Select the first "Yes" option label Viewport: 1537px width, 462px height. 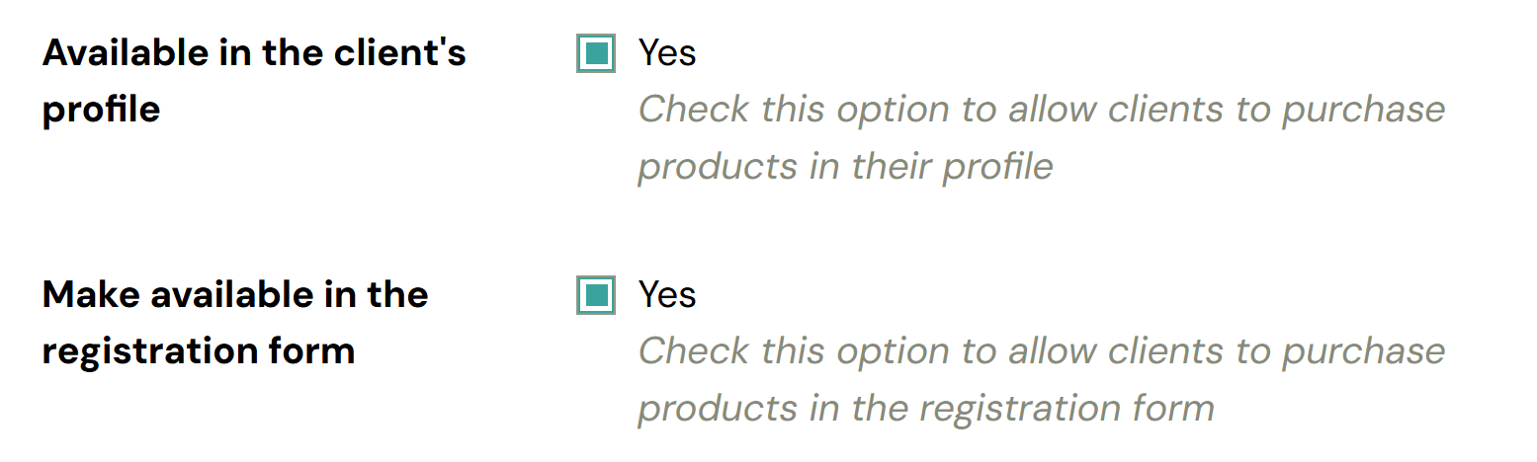[x=667, y=53]
